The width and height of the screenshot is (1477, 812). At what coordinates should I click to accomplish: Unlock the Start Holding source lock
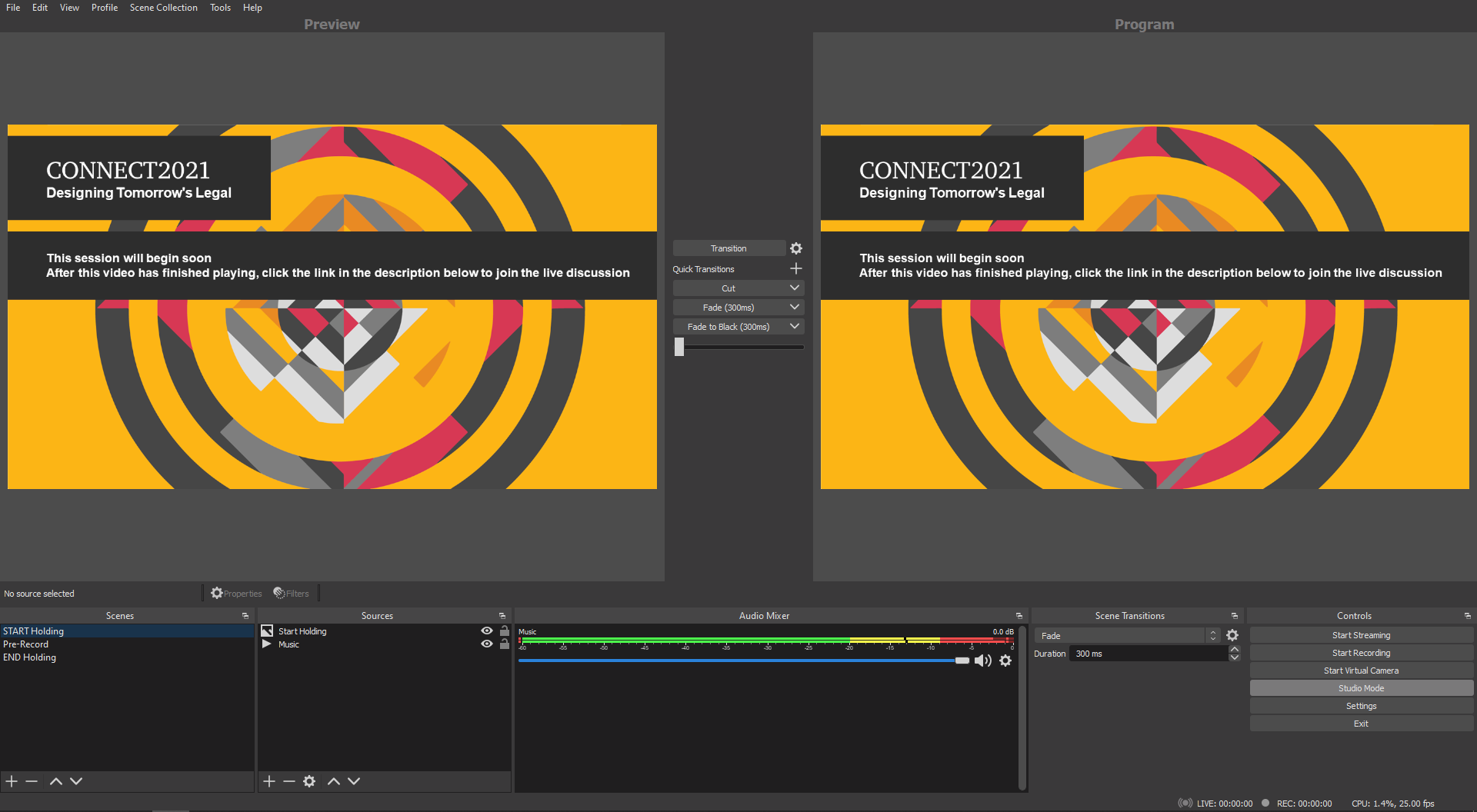pyautogui.click(x=505, y=631)
